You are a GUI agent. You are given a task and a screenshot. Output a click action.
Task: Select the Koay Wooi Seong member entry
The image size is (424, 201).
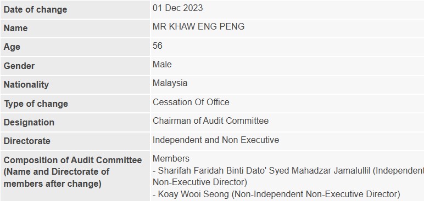click(276, 194)
